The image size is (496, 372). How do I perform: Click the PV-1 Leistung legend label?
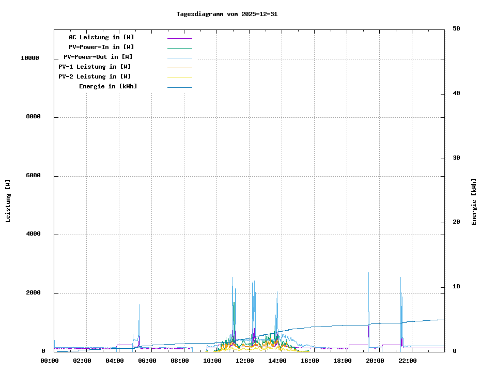coord(95,67)
